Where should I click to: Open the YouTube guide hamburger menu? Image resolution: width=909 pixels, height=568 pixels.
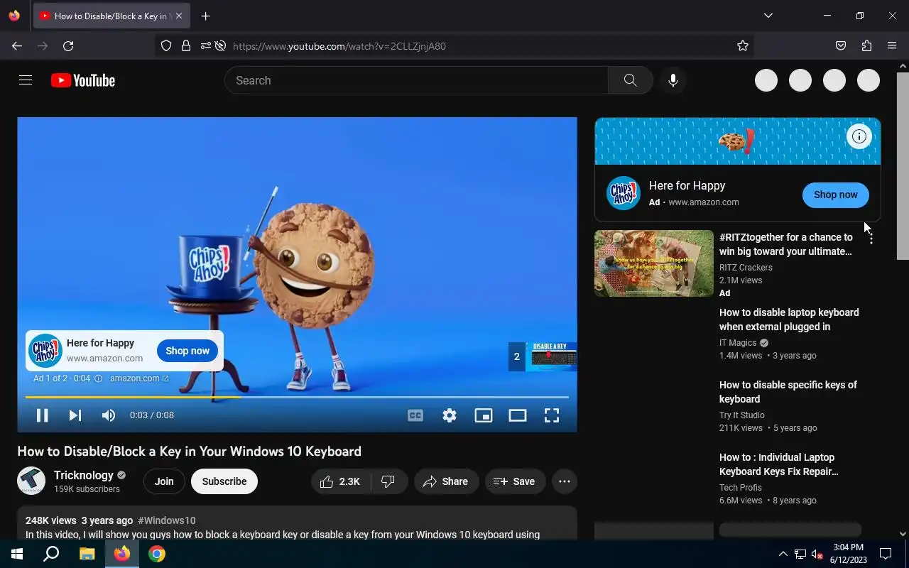tap(26, 80)
